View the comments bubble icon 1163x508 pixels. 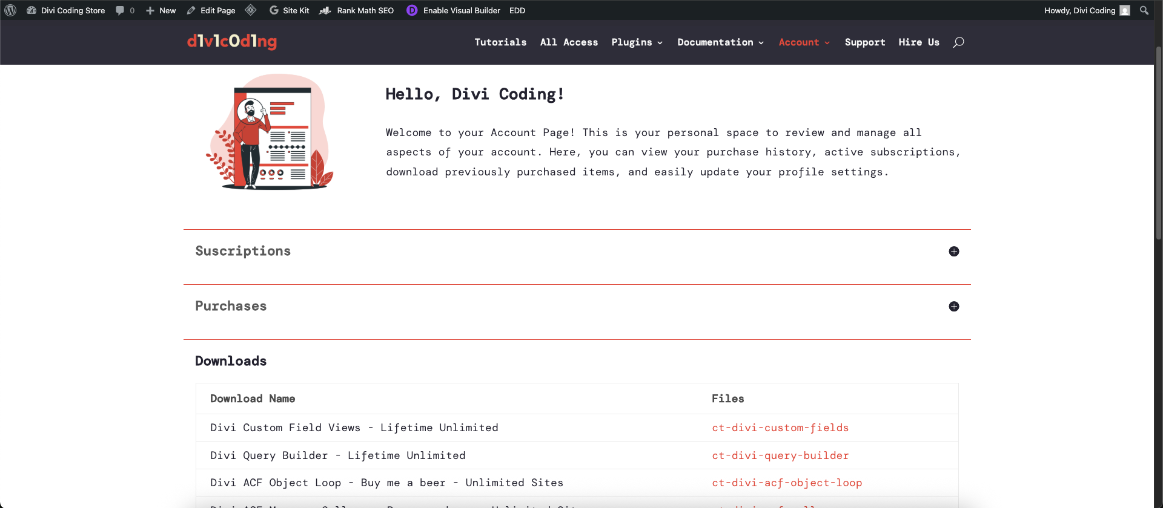120,10
